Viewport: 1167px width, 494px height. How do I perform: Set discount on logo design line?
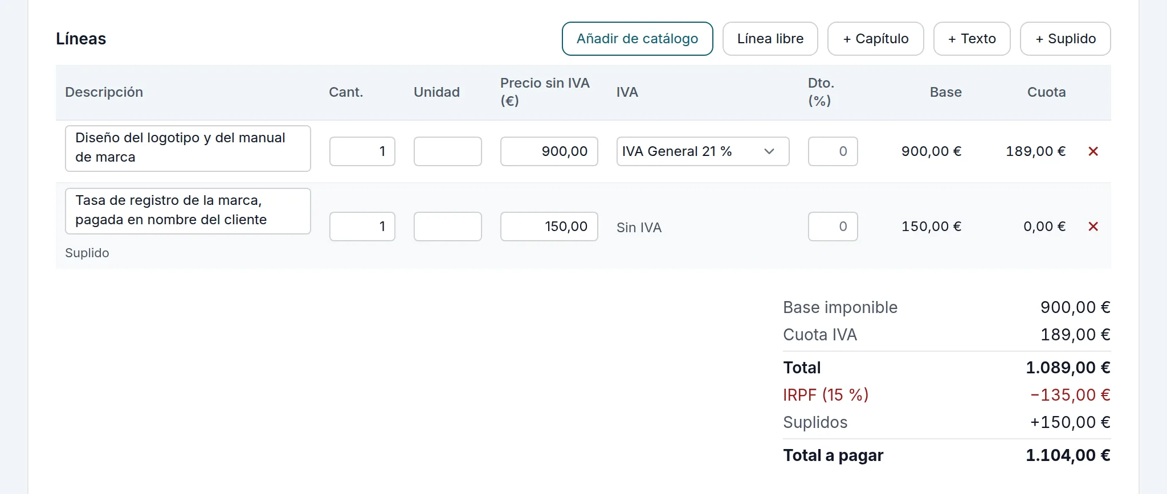pyautogui.click(x=833, y=151)
